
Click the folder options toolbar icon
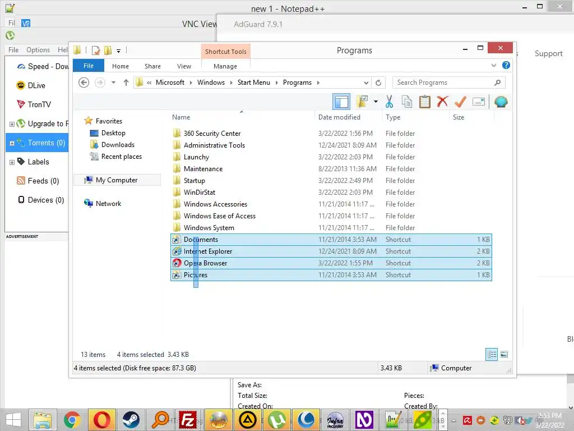click(x=362, y=102)
